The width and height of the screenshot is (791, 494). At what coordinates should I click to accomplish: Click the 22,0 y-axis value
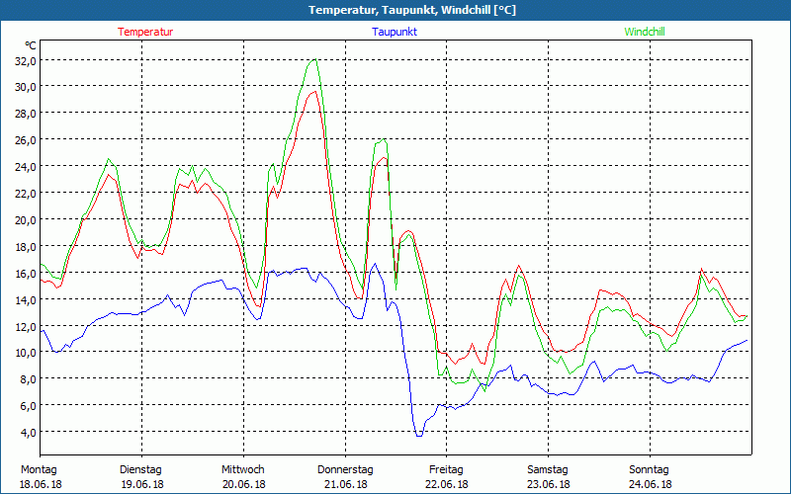26,194
